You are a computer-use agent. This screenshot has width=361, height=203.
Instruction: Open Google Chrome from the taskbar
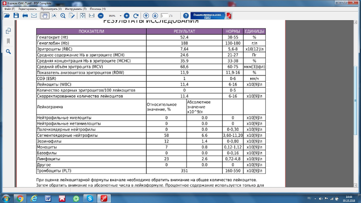(21, 198)
